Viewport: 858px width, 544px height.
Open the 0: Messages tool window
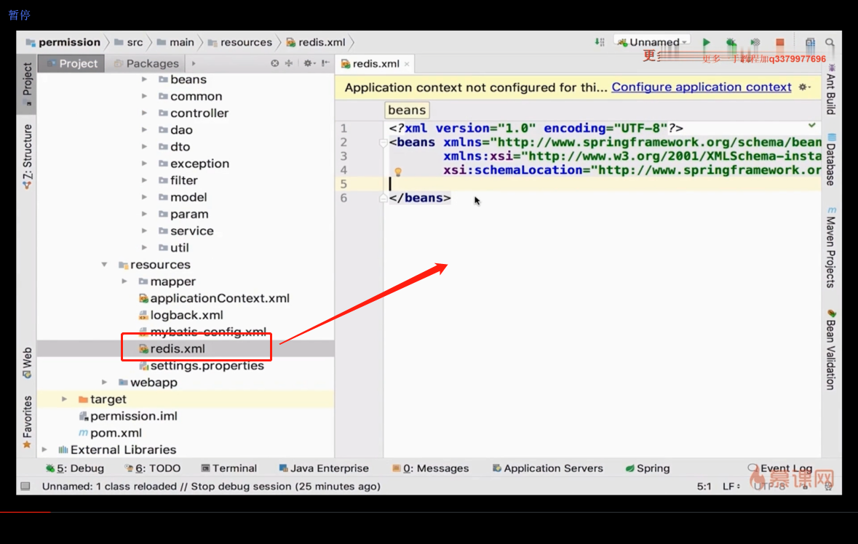pyautogui.click(x=431, y=468)
